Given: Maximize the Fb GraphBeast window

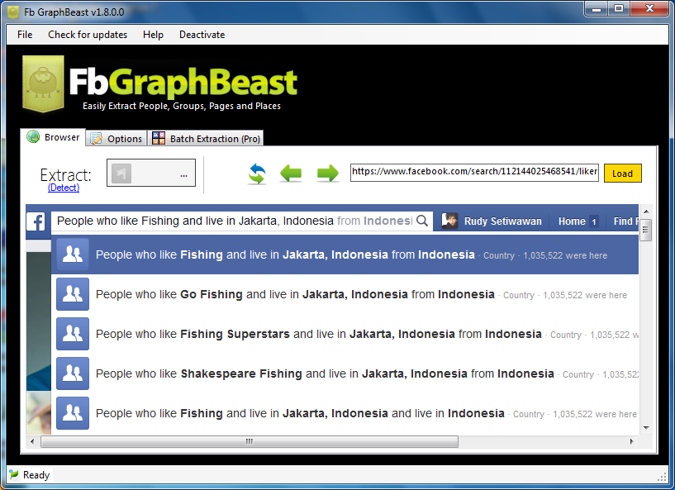Looking at the screenshot, I should (x=619, y=9).
